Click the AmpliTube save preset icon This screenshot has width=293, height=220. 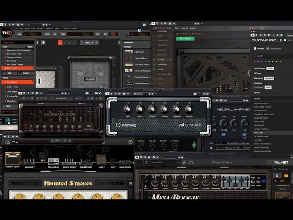(x=184, y=162)
